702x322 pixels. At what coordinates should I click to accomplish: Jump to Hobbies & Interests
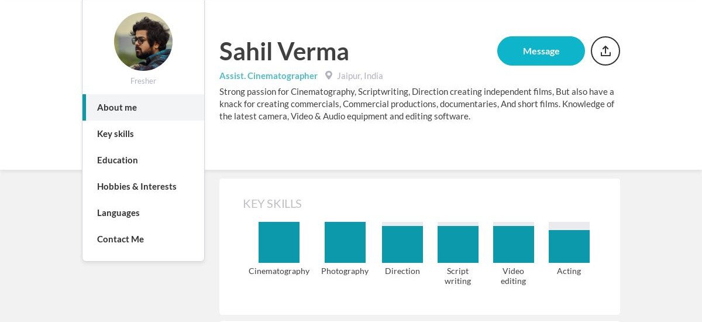click(x=143, y=187)
